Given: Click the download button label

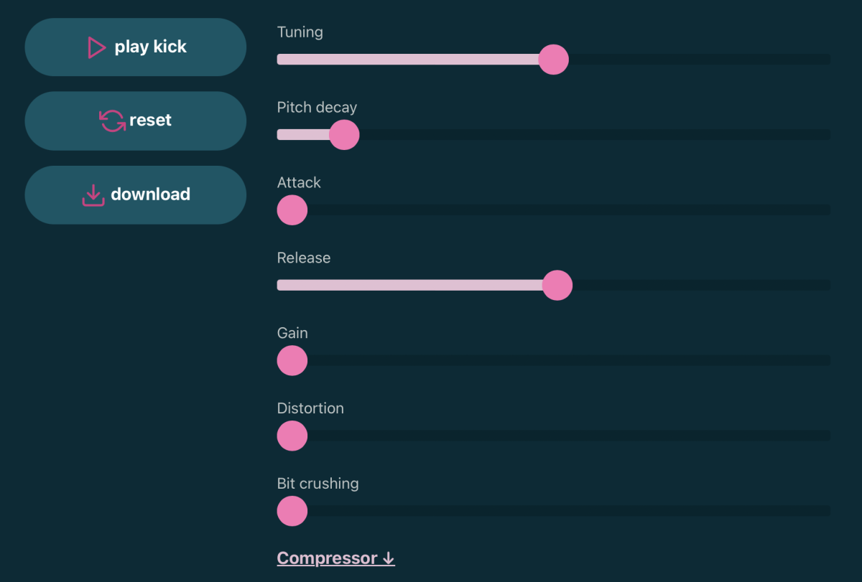Looking at the screenshot, I should click(x=150, y=194).
